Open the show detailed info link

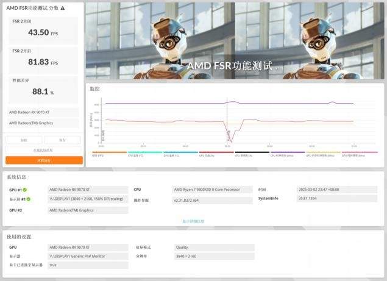[193, 221]
